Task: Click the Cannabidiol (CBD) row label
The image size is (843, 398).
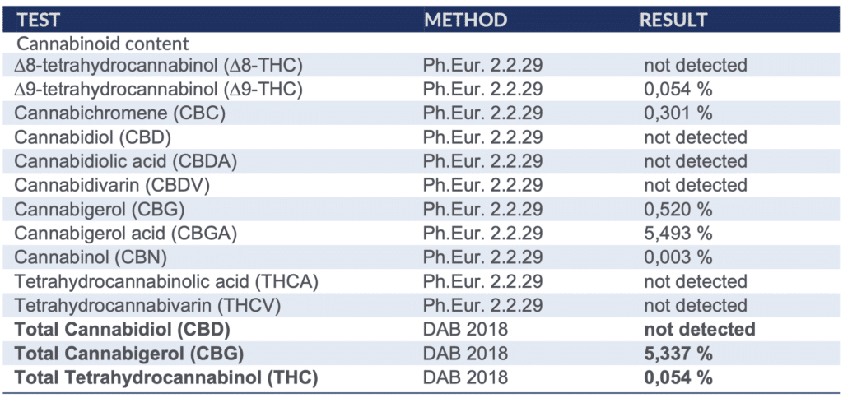Action: 92,137
